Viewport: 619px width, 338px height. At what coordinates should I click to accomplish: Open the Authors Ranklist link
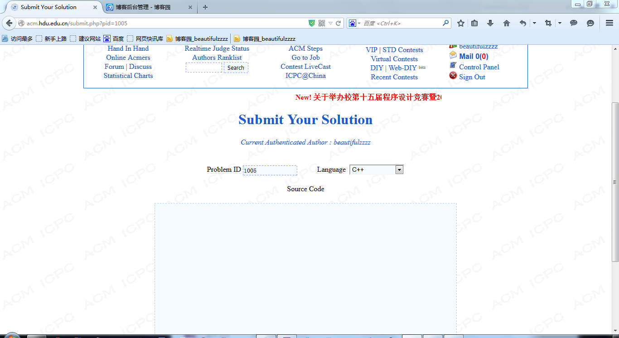point(217,58)
